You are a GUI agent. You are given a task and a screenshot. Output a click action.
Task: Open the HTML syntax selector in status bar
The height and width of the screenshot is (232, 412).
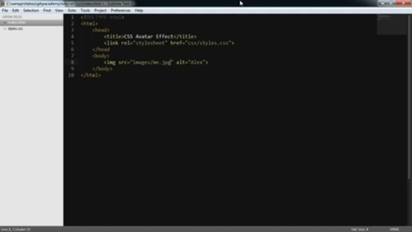pos(395,229)
